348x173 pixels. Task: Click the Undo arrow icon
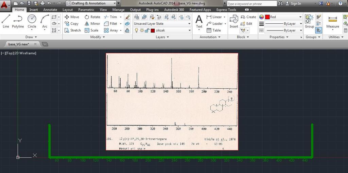[49, 3]
